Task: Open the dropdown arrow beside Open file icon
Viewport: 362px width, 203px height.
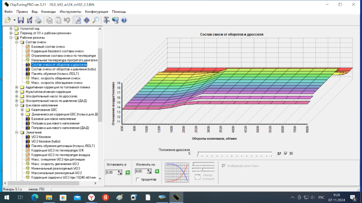Action: click(14, 20)
